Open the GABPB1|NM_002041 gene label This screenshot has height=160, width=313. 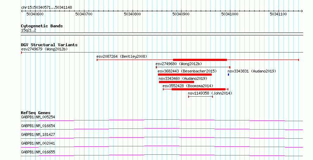tap(38, 143)
